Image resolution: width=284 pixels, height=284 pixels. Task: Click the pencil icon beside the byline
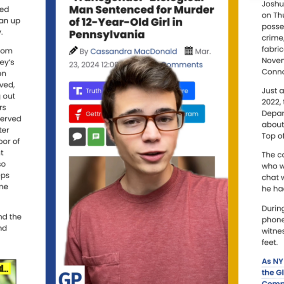click(73, 50)
